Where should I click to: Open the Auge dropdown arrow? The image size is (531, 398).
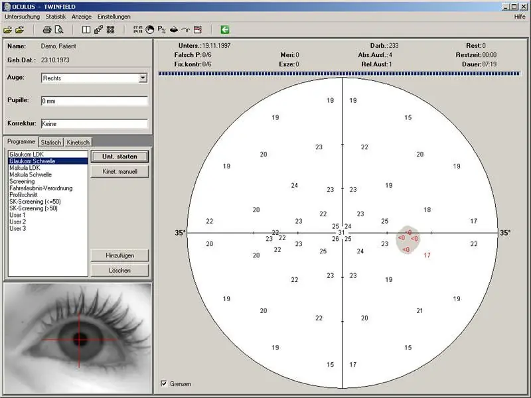pos(143,78)
